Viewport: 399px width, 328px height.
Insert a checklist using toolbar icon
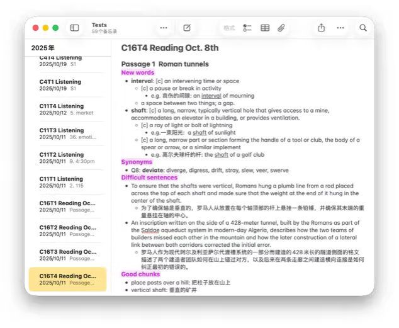tap(247, 28)
